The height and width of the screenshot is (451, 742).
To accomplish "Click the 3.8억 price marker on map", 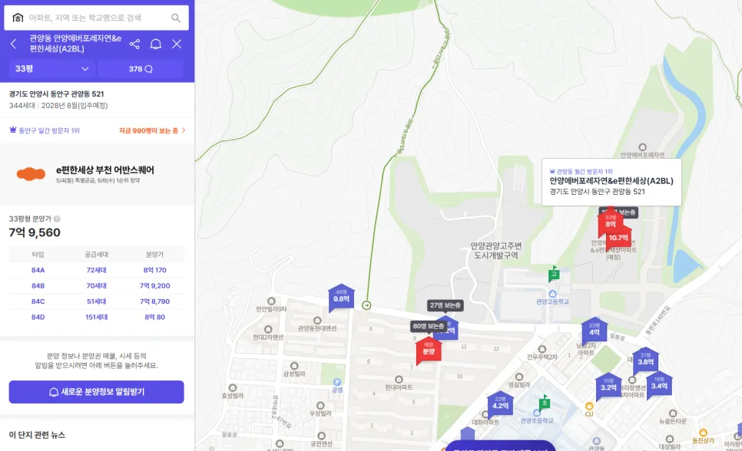I will coord(645,360).
